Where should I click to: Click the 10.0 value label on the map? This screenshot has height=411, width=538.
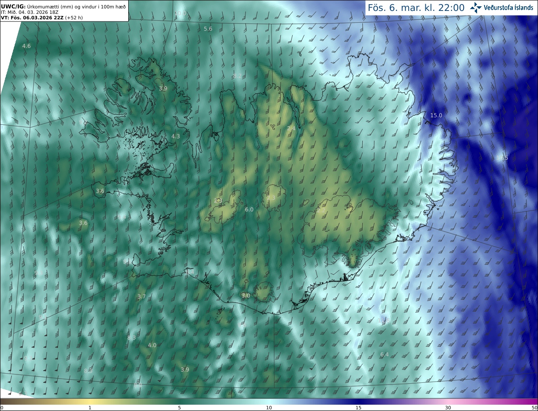pos(180,13)
